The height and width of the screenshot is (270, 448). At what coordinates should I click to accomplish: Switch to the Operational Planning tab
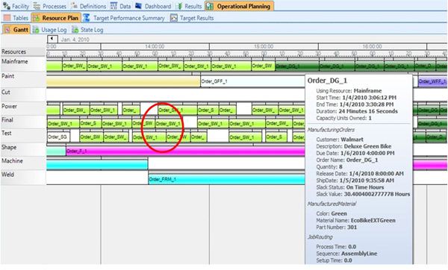[x=239, y=6]
